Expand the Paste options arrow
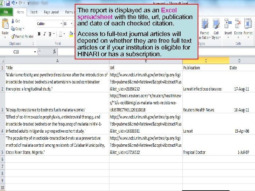 point(5,37)
